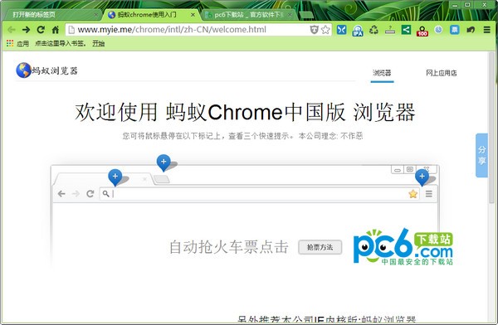Click the 欢迎使用 蚂蚁Chrome中国版 浏览器 heading
The height and width of the screenshot is (325, 498).
click(x=245, y=112)
